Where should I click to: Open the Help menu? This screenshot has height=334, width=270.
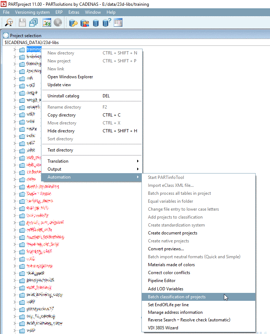point(111,12)
